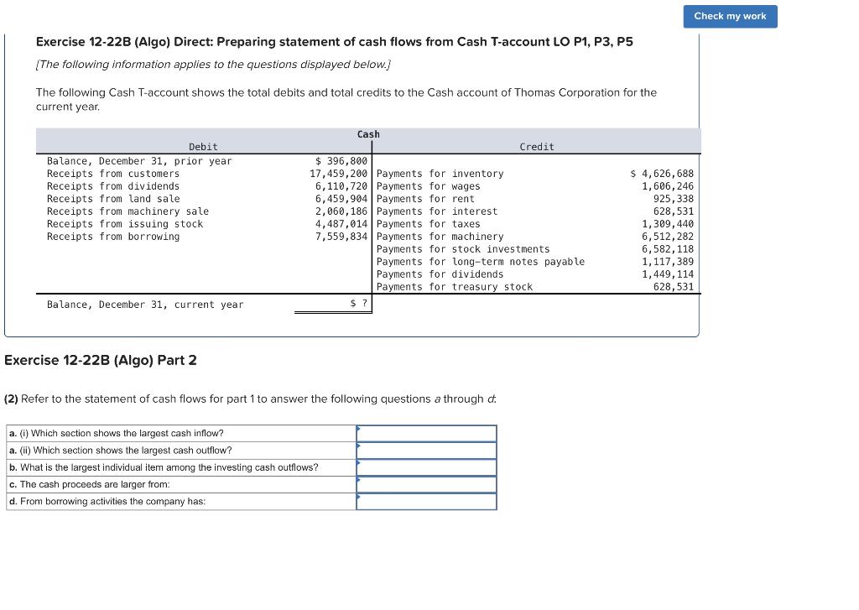This screenshot has height=610, width=859.
Task: Click the Exercise 12-22B Part 2 heading
Action: pyautogui.click(x=100, y=360)
